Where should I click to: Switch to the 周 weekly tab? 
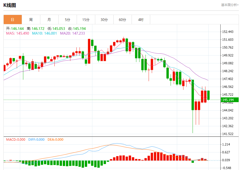31,20
